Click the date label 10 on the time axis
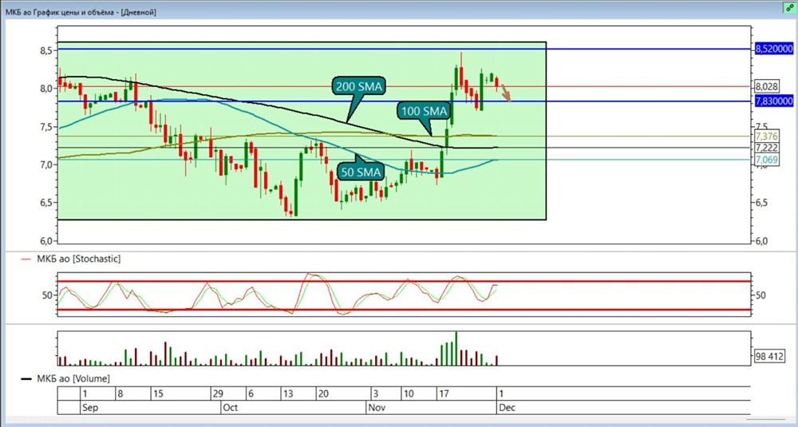 coord(409,394)
